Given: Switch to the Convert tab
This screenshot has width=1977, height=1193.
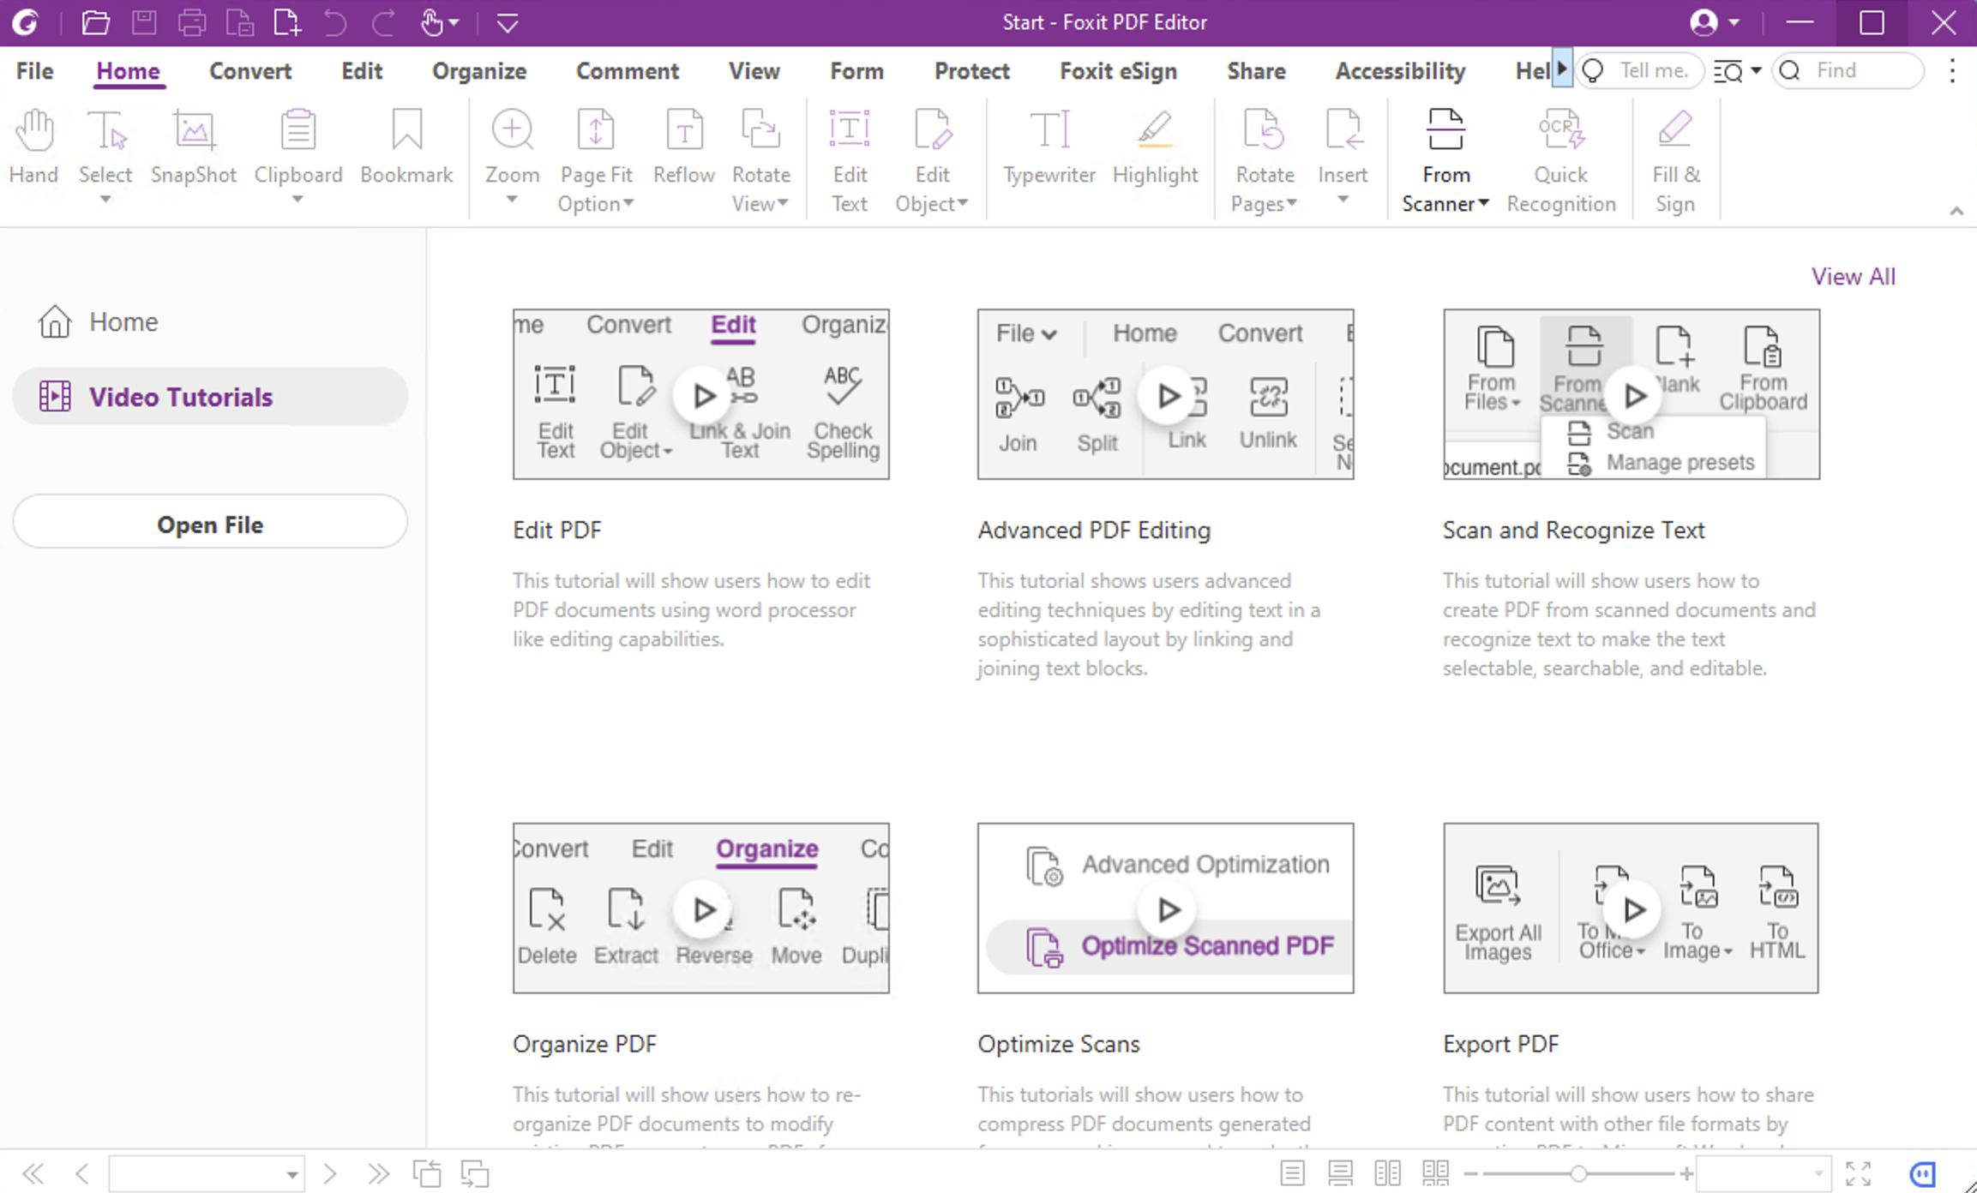Looking at the screenshot, I should (250, 71).
